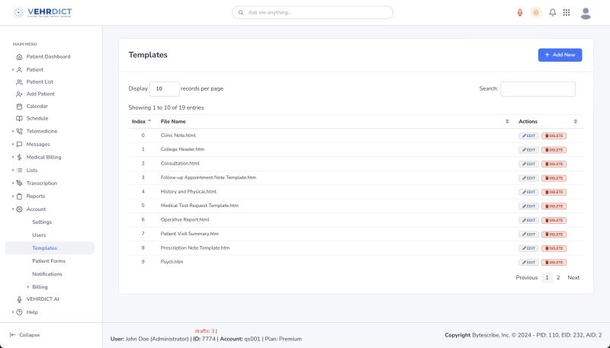Collapse the Account menu section

pyautogui.click(x=36, y=209)
